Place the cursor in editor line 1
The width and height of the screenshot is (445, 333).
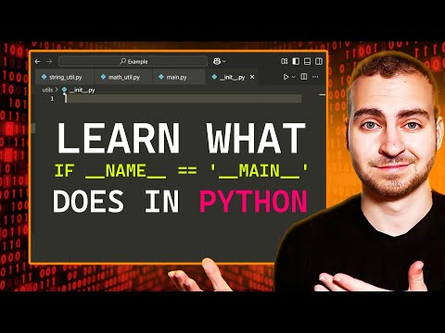pos(184,99)
